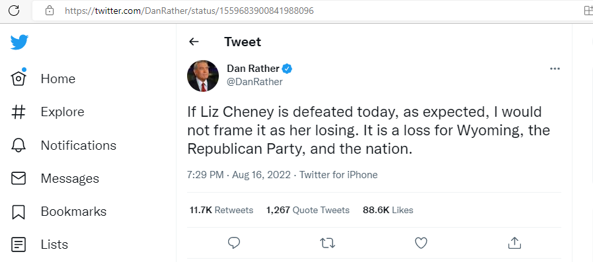
Task: Open the tweet's three-dot more menu
Action: coord(555,69)
